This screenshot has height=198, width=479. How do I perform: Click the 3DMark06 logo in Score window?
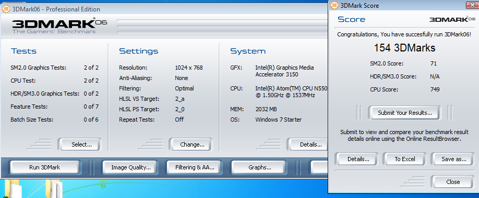pyautogui.click(x=452, y=19)
